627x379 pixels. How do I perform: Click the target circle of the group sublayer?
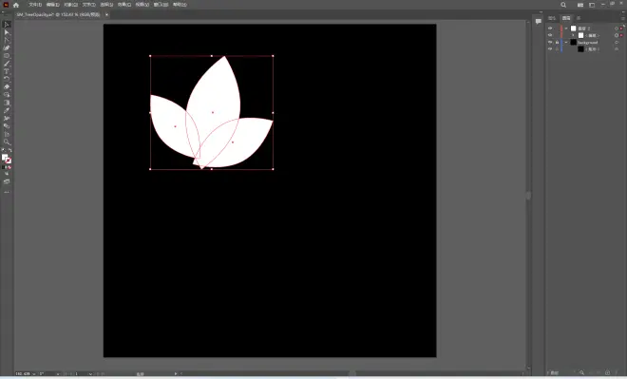click(617, 35)
